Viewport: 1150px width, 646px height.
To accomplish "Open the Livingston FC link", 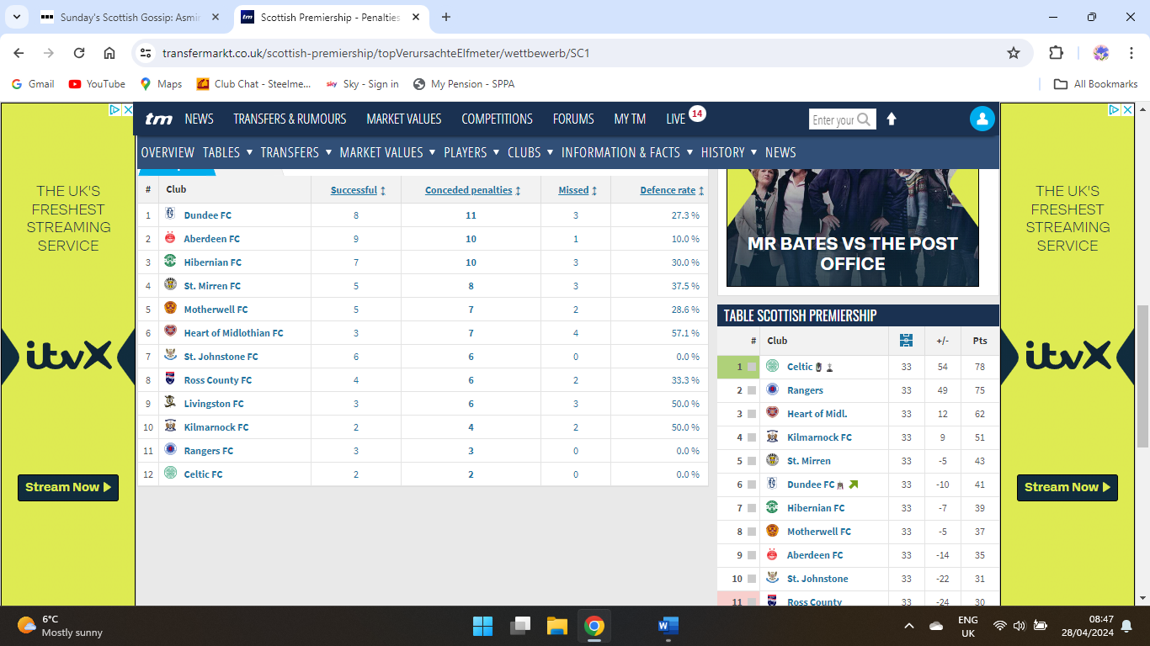I will click(x=214, y=403).
